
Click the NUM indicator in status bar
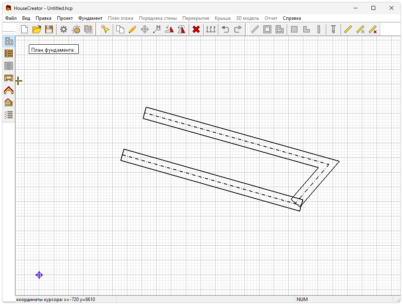click(x=302, y=299)
